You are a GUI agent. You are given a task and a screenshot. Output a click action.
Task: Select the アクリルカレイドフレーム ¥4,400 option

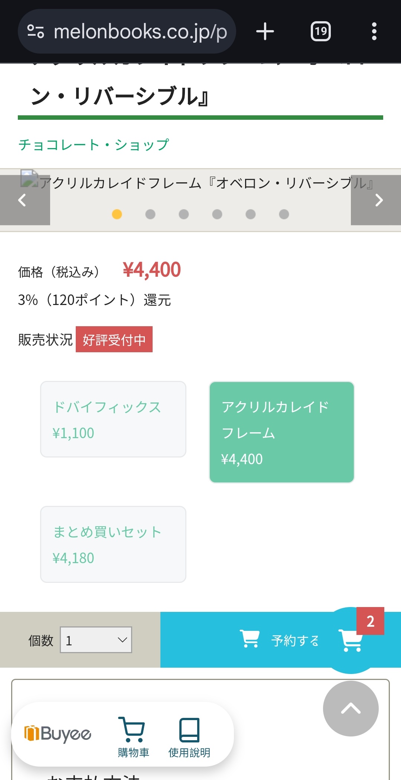point(282,432)
